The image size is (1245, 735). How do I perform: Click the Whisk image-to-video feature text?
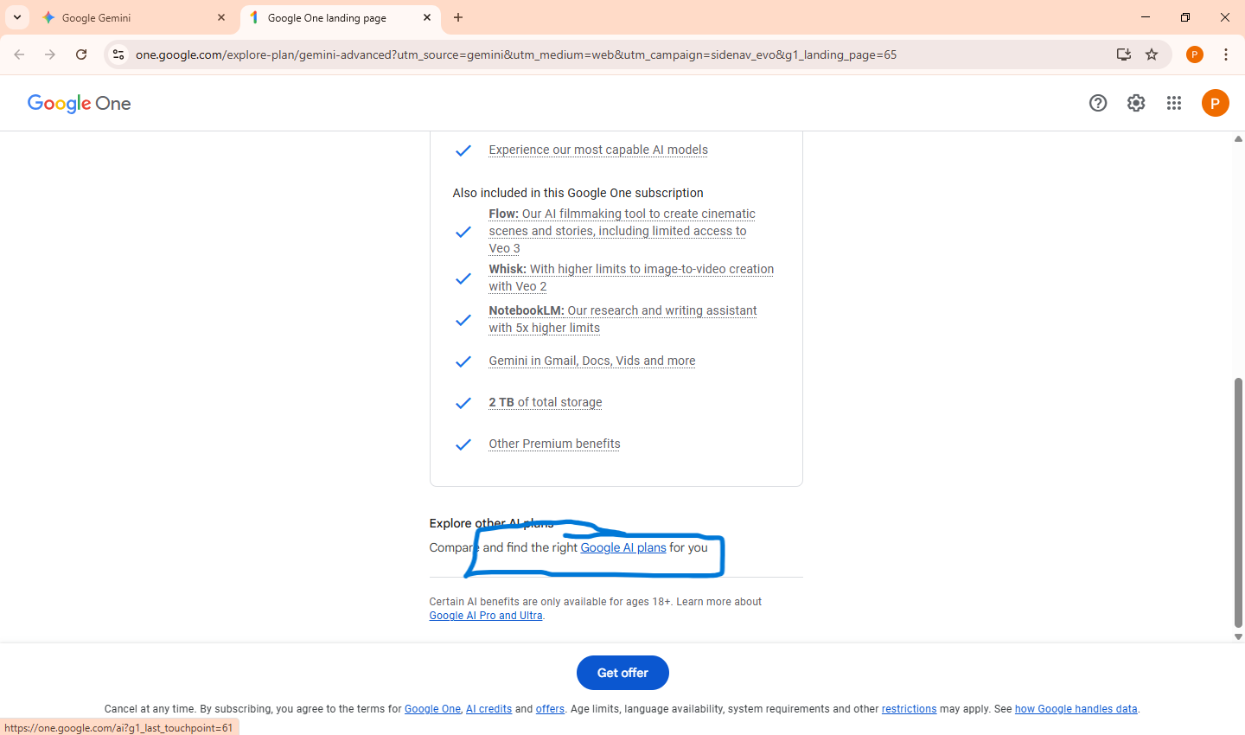tap(631, 278)
